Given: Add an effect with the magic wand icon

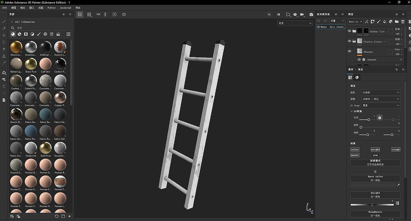Looking at the screenshot, I should pyautogui.click(x=367, y=21).
